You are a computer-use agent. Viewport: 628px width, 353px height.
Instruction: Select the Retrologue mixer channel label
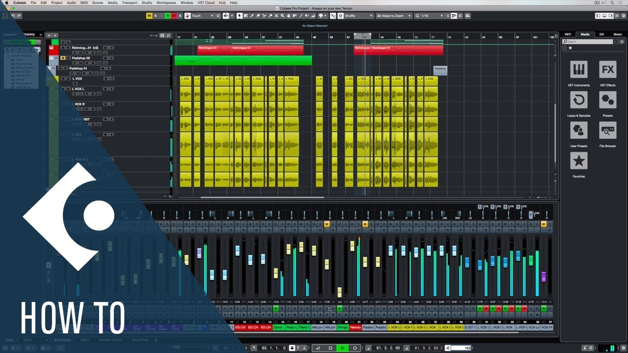(355, 327)
